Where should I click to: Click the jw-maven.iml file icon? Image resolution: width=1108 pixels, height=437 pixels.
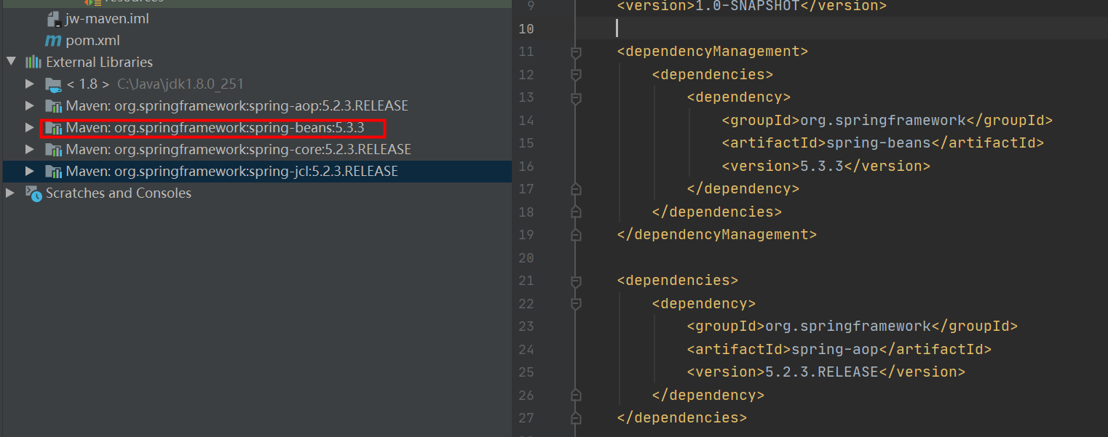coord(53,18)
